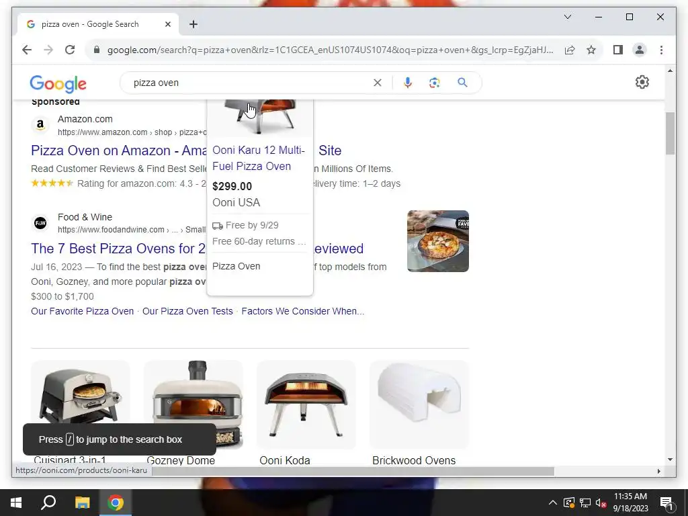Clear the search box text
Screen dimensions: 688x516
point(378,83)
